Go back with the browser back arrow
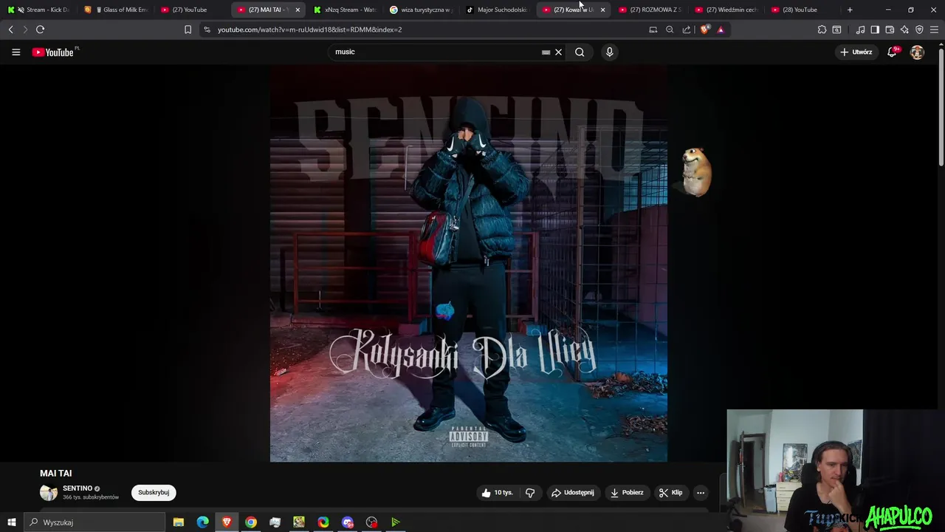The height and width of the screenshot is (532, 945). (x=10, y=30)
